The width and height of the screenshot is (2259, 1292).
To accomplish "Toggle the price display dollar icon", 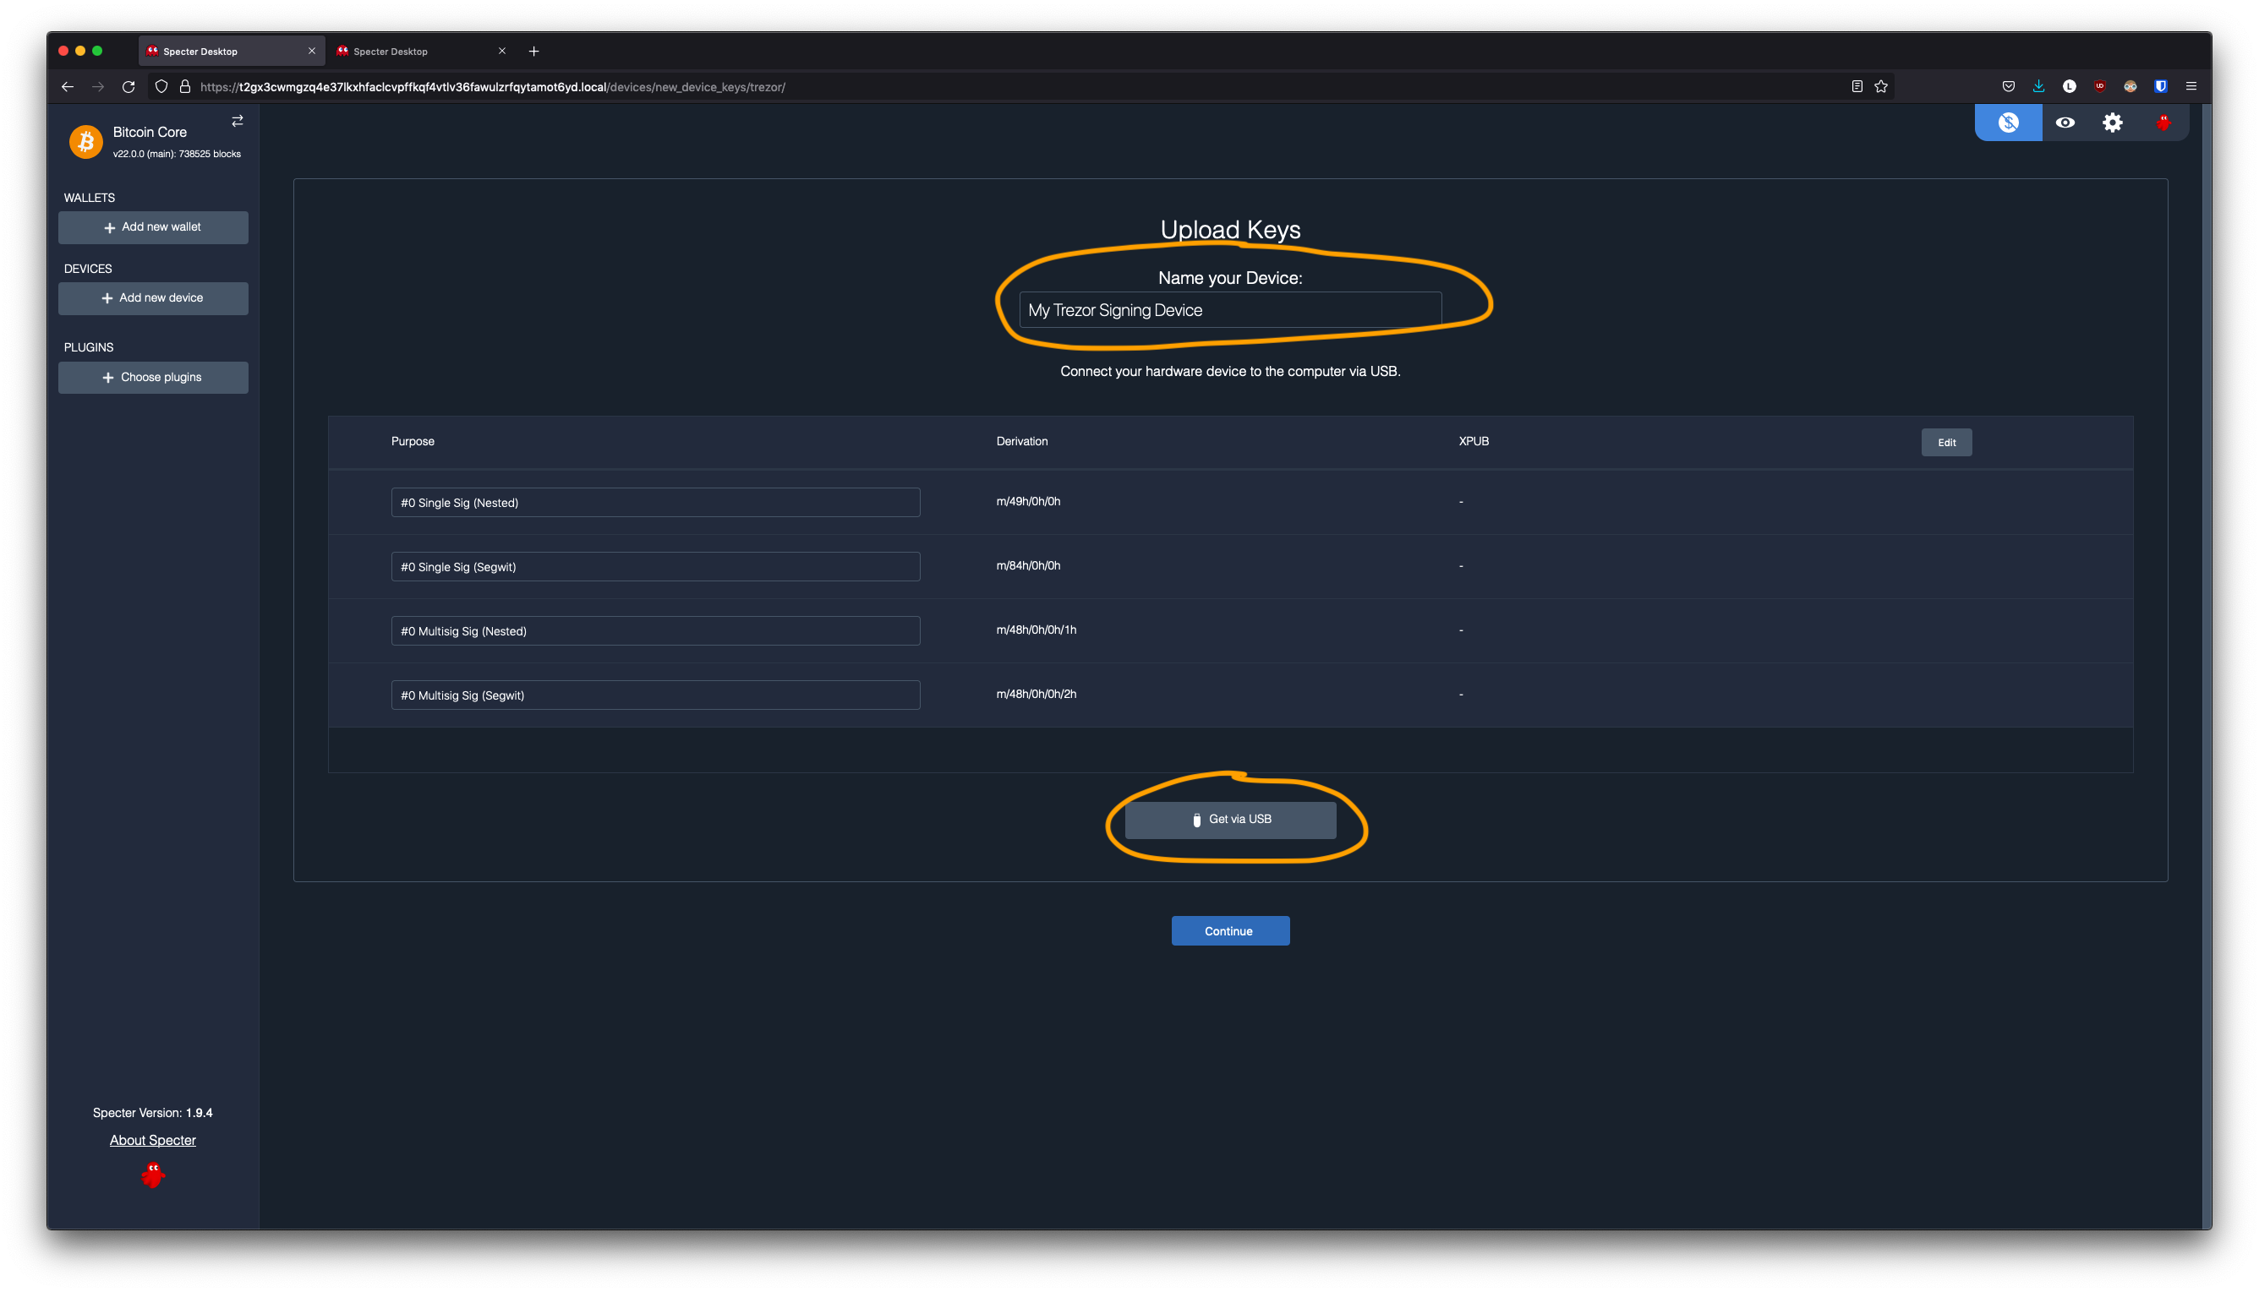I will pos(2008,123).
